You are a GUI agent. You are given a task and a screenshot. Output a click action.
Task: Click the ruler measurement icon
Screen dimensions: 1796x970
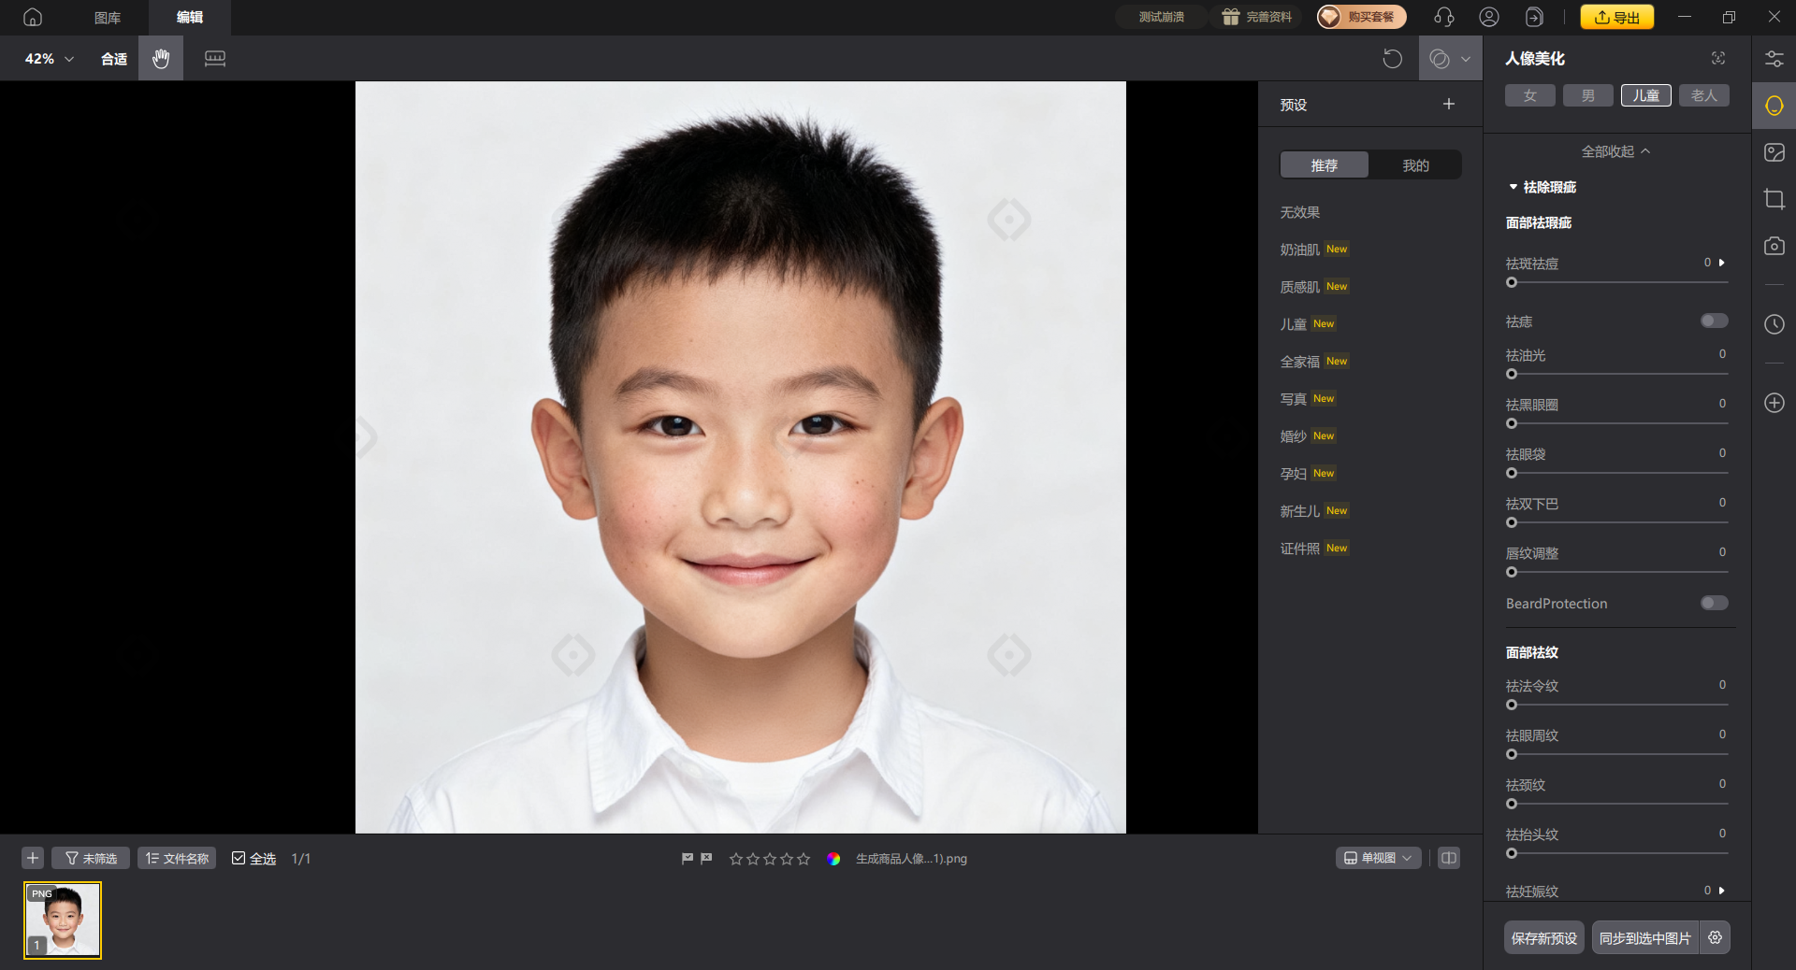pyautogui.click(x=215, y=59)
